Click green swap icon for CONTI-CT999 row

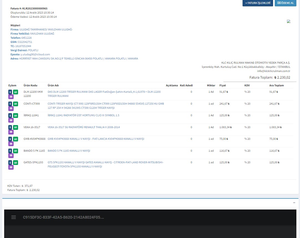[x=16, y=104]
